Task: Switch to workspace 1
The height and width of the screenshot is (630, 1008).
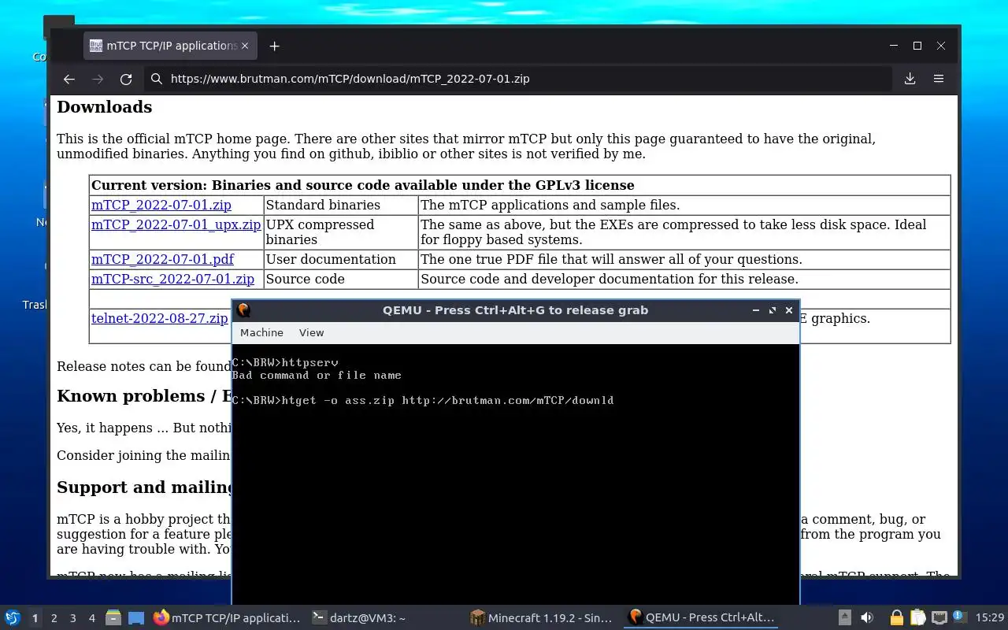Action: point(35,618)
